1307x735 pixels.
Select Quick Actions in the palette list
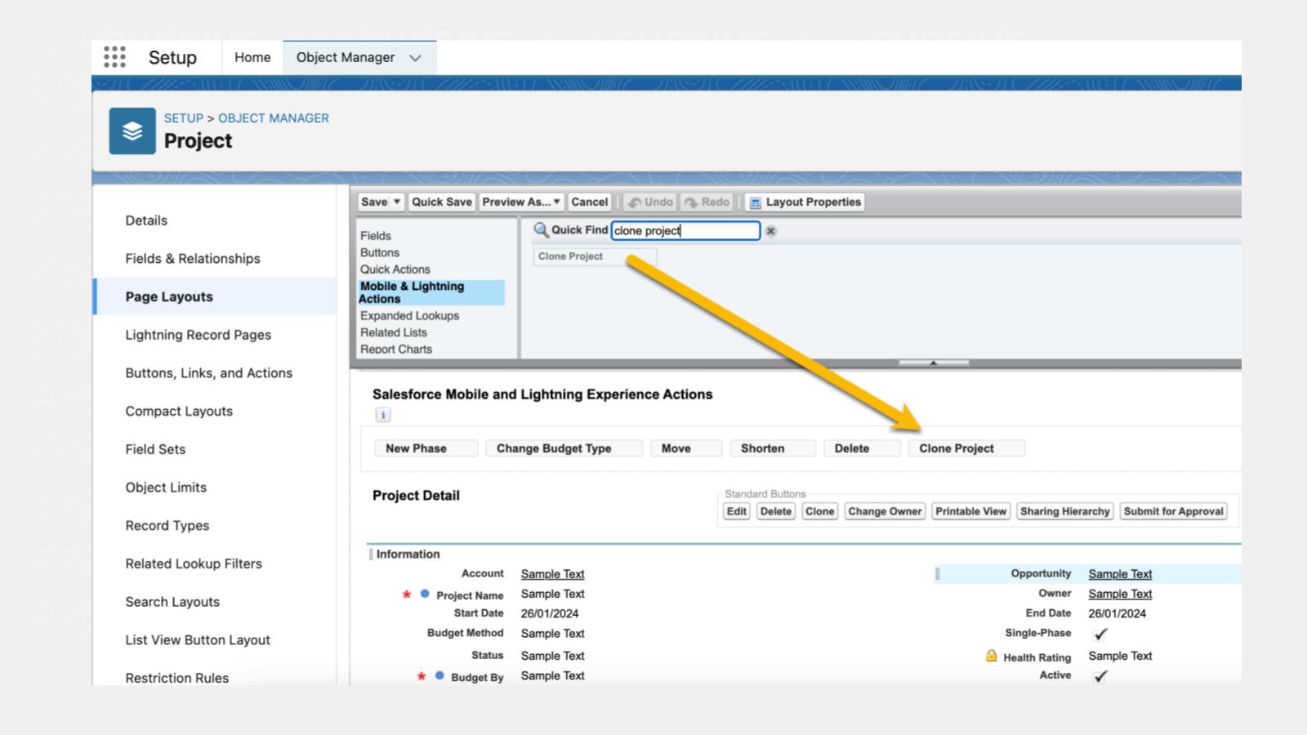point(395,269)
